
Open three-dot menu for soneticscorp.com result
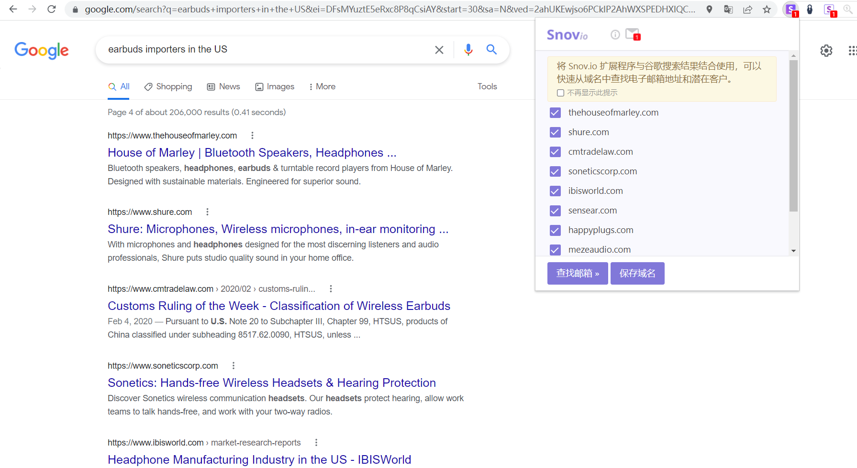coord(234,365)
